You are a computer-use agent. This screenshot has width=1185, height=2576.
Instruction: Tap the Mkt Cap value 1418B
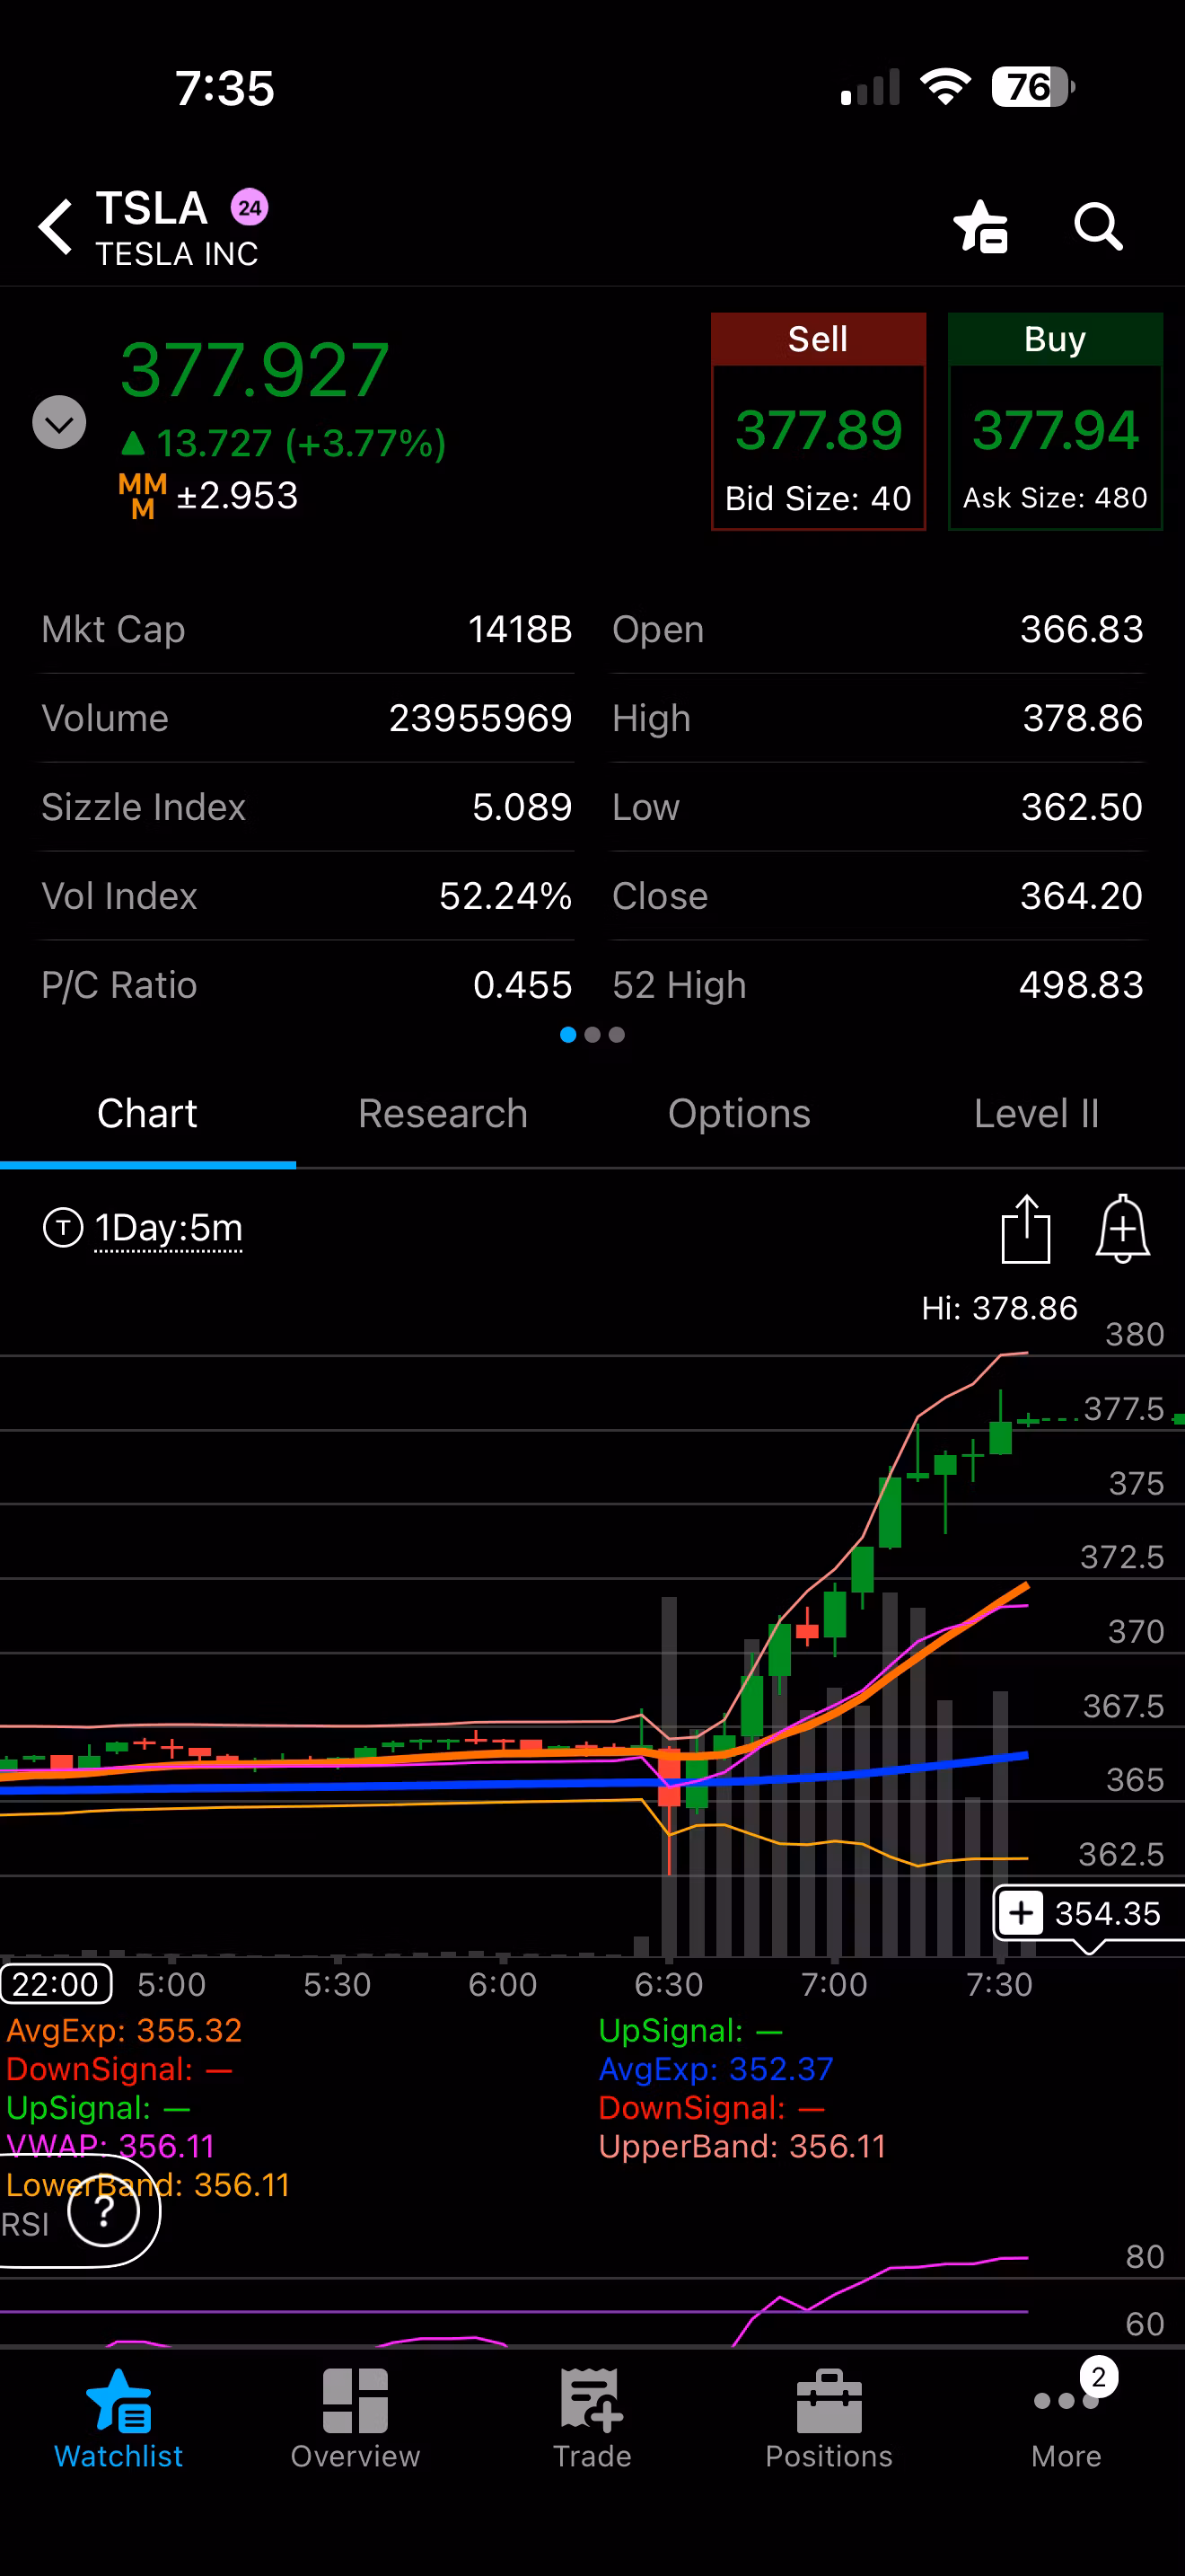coord(521,629)
